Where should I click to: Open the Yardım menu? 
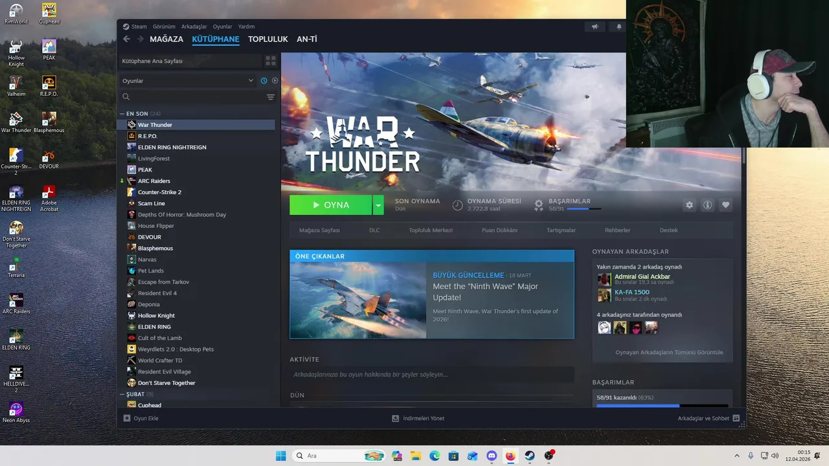click(x=246, y=27)
